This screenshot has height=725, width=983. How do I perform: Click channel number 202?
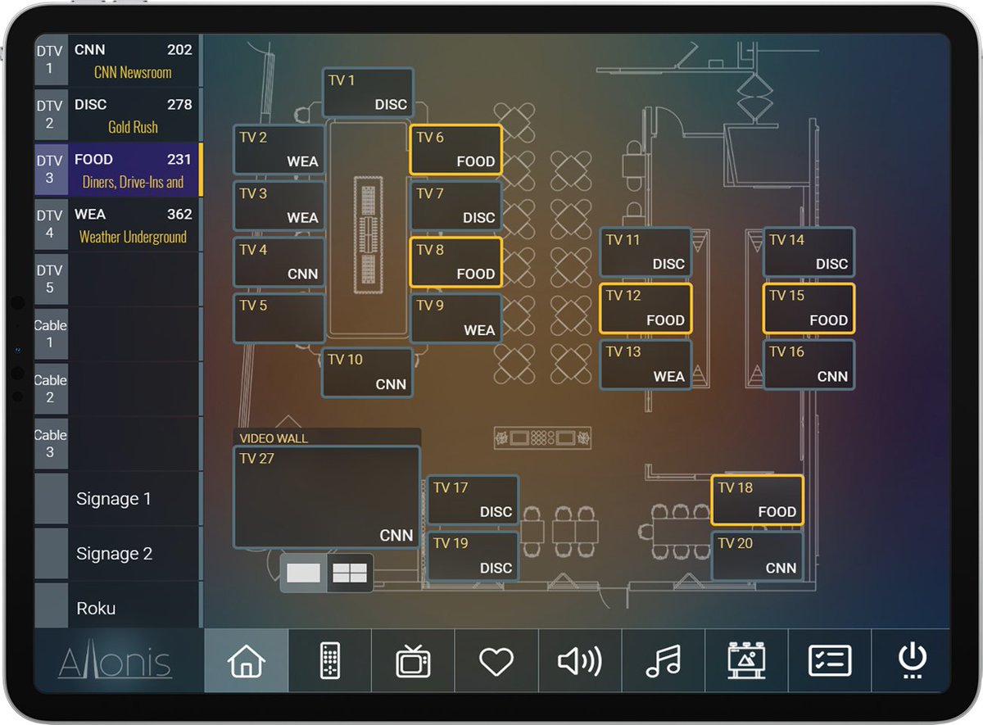(179, 49)
